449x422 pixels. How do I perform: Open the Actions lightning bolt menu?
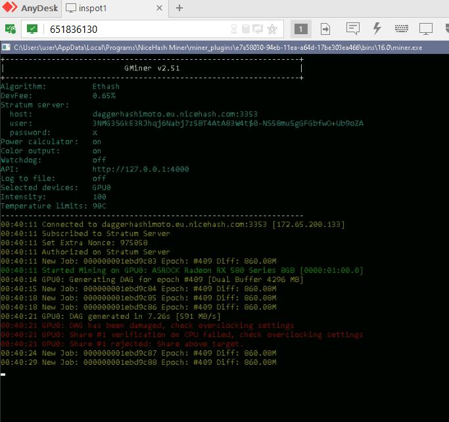(x=377, y=29)
